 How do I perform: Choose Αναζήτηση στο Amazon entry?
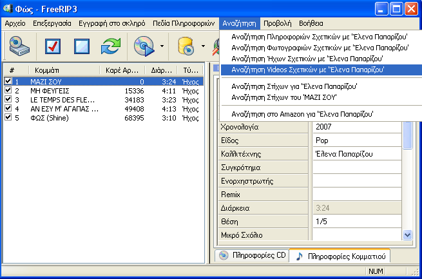(x=321, y=114)
